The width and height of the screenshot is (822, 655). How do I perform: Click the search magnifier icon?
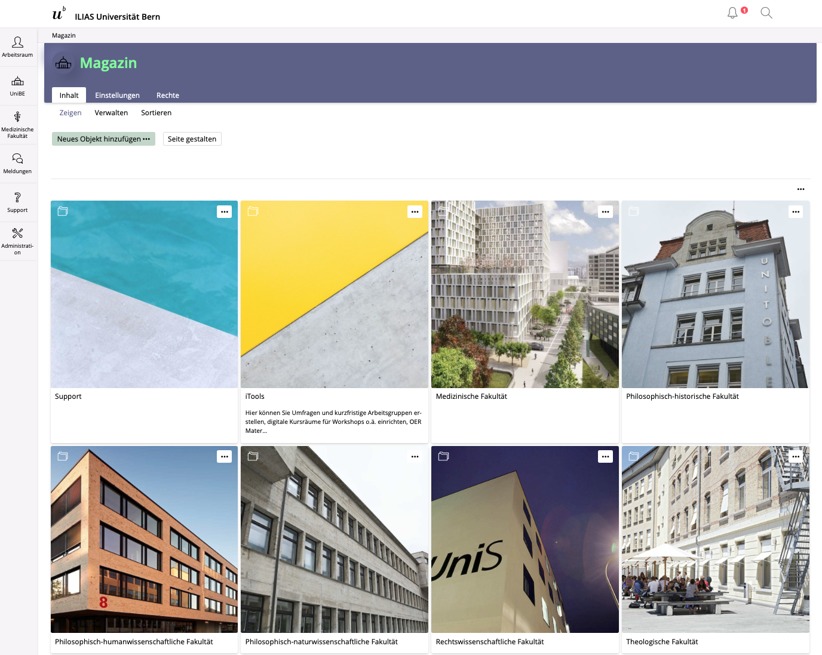[766, 13]
